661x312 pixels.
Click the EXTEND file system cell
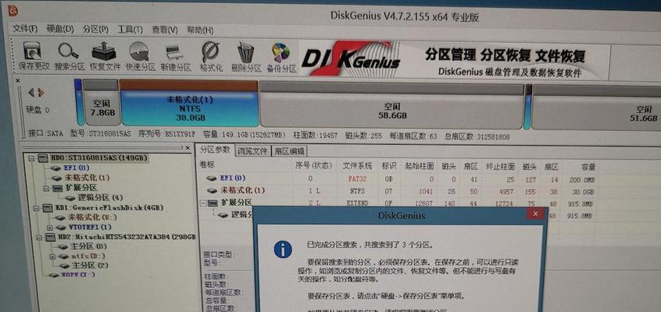click(358, 204)
